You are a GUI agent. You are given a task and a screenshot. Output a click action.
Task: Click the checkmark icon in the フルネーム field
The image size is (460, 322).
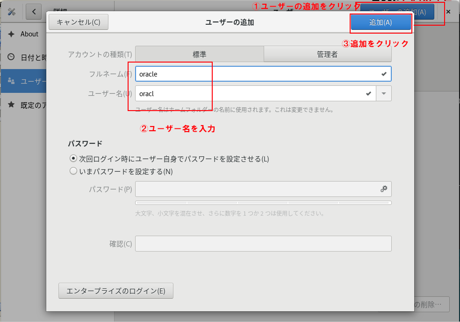click(x=384, y=74)
